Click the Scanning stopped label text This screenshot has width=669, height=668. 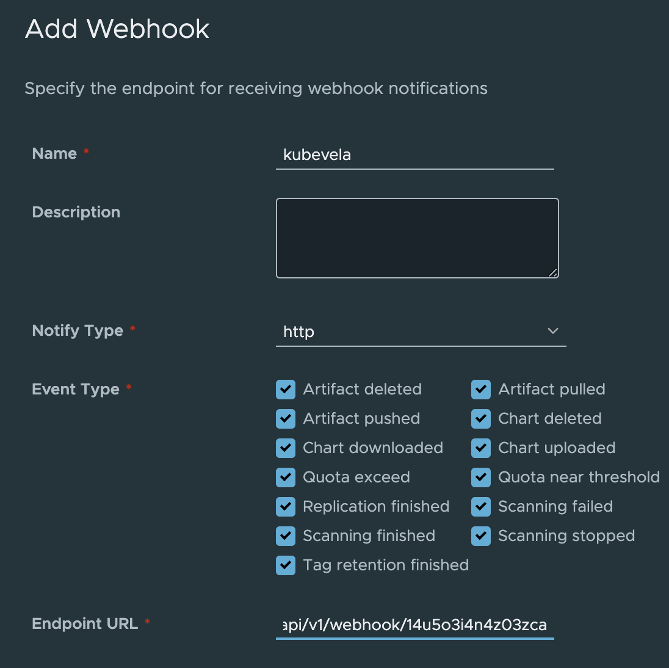566,536
